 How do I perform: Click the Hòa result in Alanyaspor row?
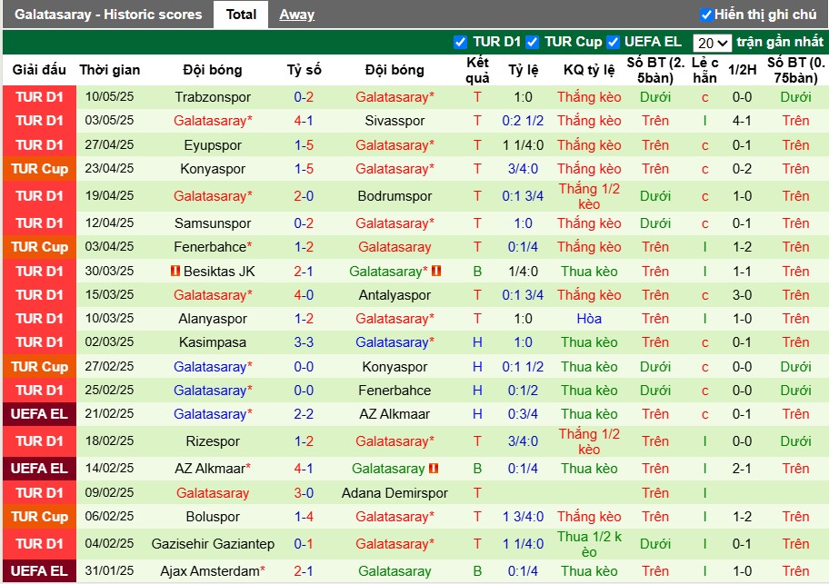(x=589, y=319)
